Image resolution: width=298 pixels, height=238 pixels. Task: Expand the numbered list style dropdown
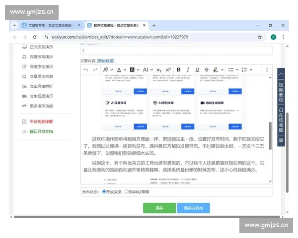click(251, 70)
